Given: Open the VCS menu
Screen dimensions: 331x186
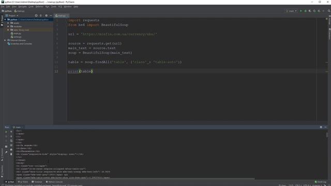Looking at the screenshot, I should click(60, 7).
